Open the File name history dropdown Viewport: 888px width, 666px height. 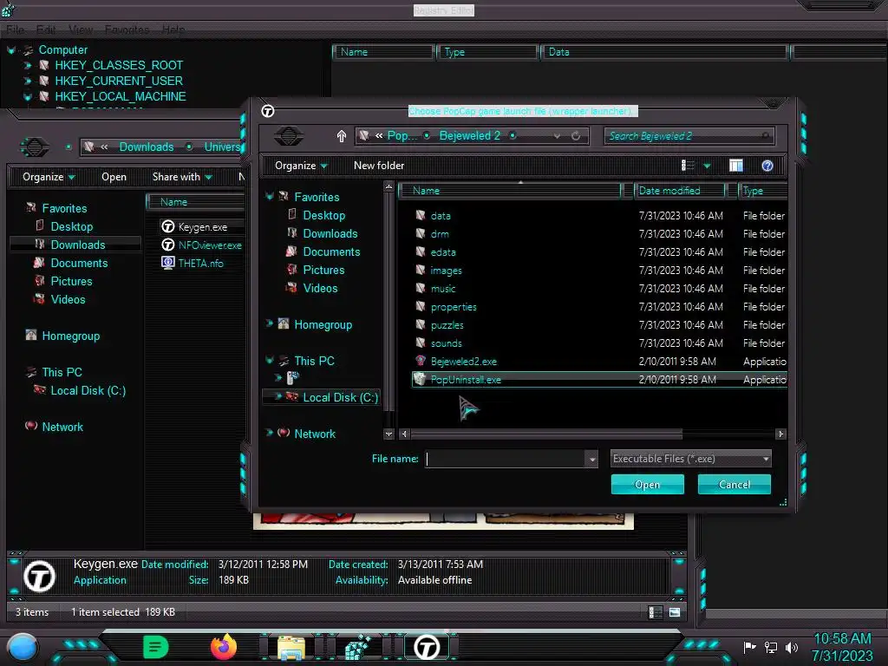click(591, 460)
